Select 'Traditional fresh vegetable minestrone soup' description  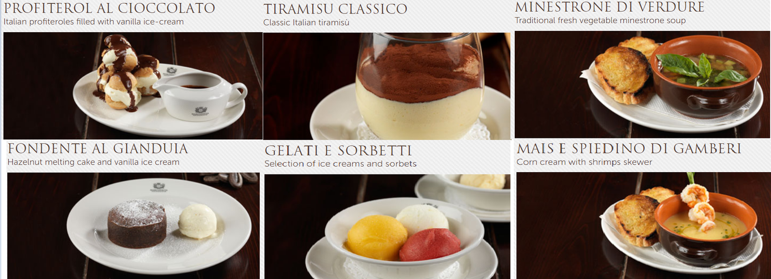point(600,20)
